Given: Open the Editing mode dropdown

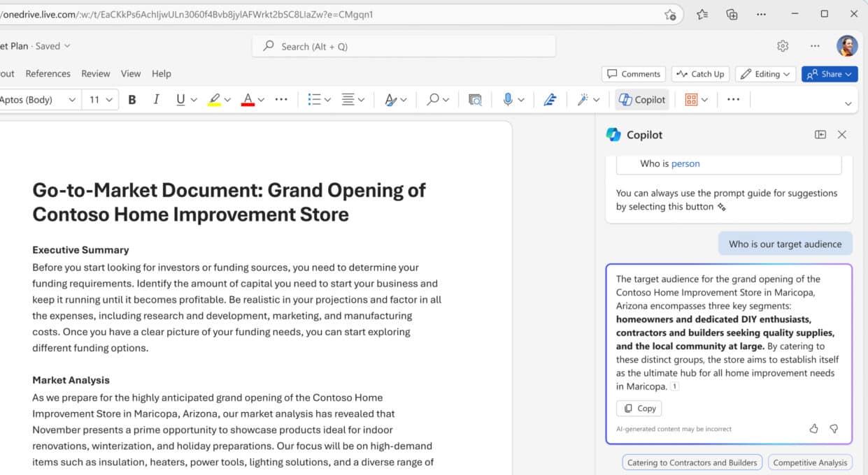Looking at the screenshot, I should pos(765,74).
